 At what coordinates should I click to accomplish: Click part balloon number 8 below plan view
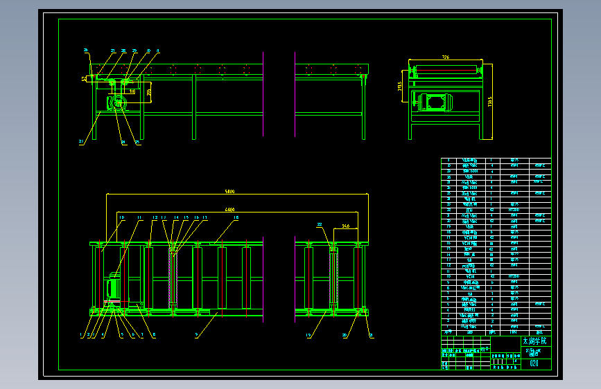point(154,334)
